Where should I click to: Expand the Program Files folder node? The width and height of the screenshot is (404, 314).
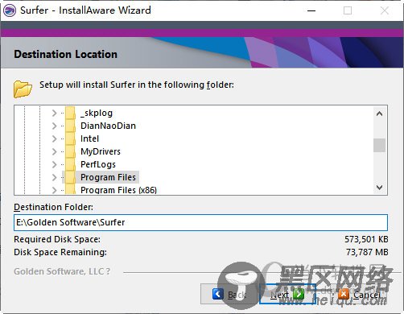click(x=55, y=177)
